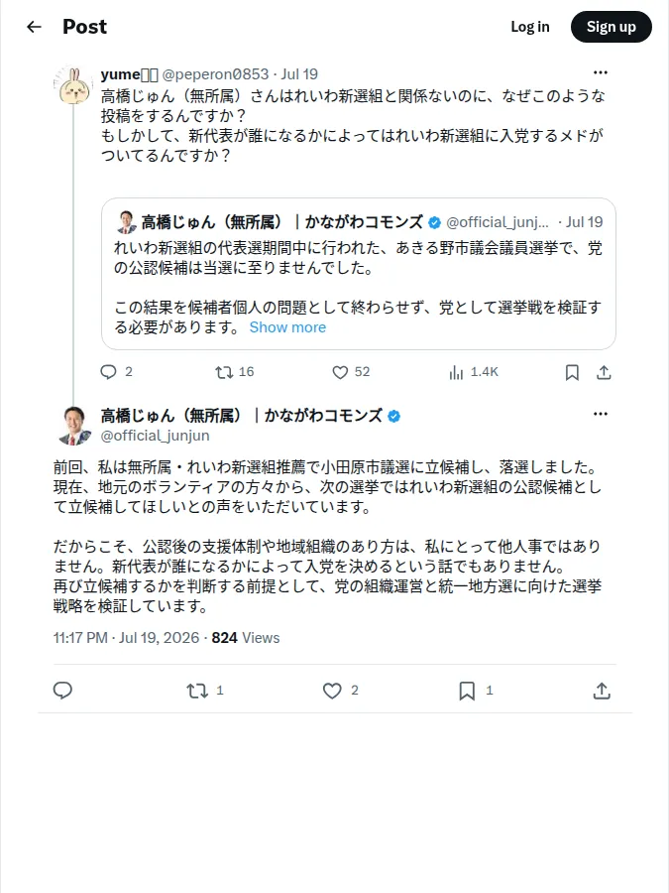Reply to the main post with comment icon
Image resolution: width=669 pixels, height=893 pixels.
pyautogui.click(x=62, y=691)
